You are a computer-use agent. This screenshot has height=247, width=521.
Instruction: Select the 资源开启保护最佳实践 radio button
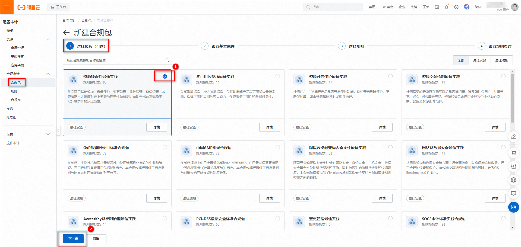(390, 76)
